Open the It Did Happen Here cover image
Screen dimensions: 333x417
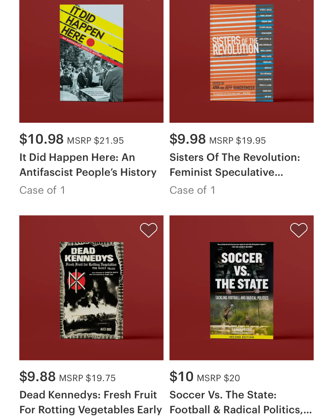click(91, 53)
